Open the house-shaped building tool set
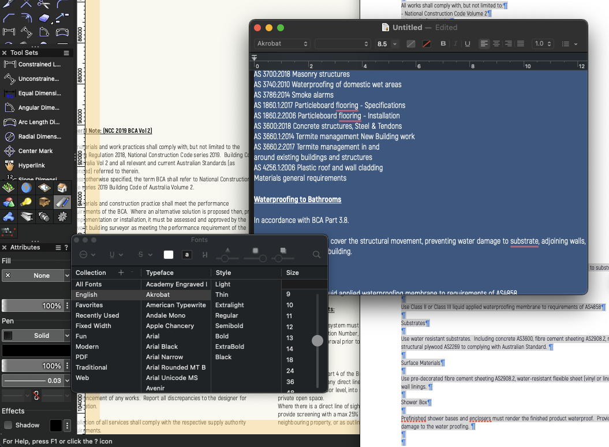This screenshot has width=609, height=447. [62, 188]
